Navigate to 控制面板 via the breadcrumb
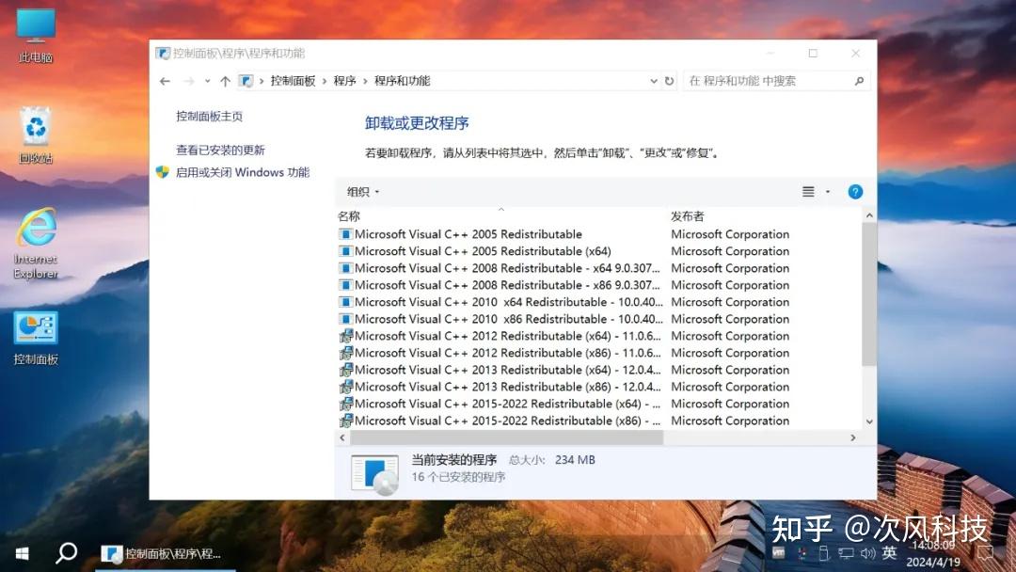This screenshot has width=1016, height=572. [x=294, y=81]
